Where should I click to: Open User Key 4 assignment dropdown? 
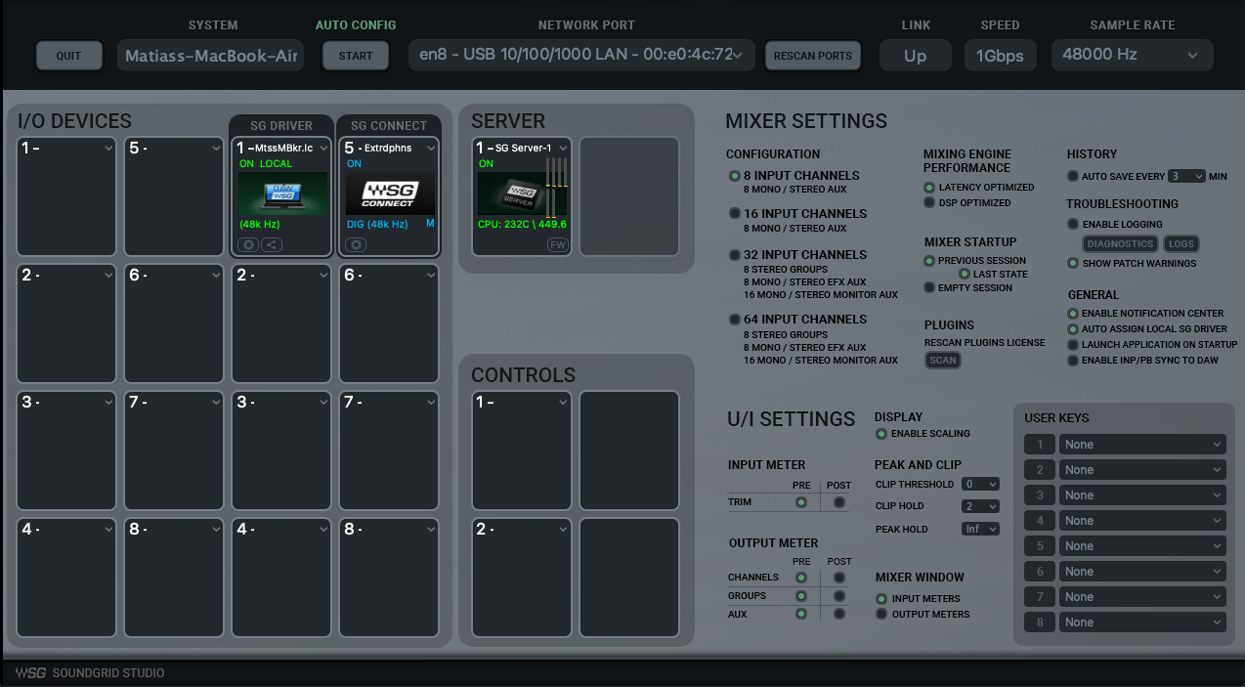pyautogui.click(x=1142, y=521)
